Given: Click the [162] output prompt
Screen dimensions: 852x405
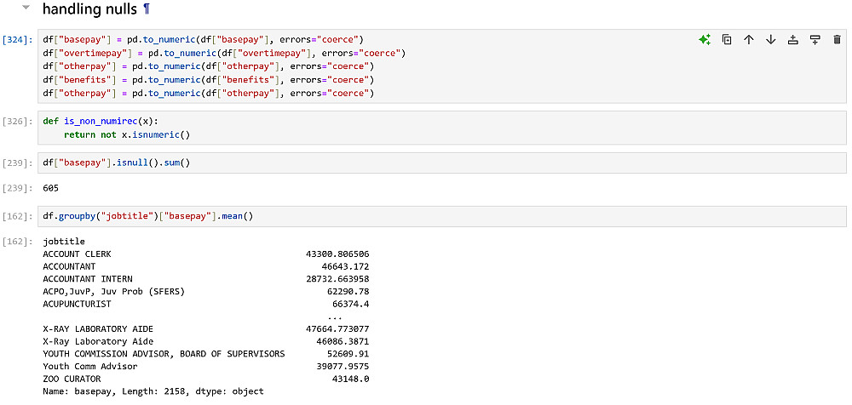Looking at the screenshot, I should click(17, 242).
